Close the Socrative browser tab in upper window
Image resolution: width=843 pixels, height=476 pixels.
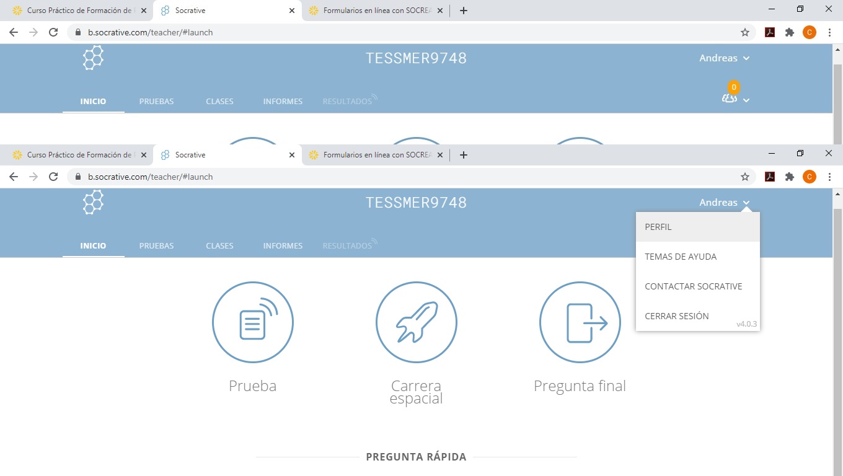click(292, 11)
